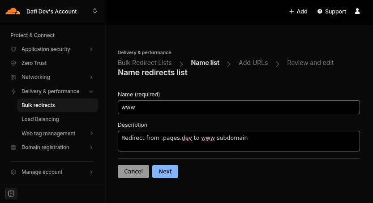Collapse Delivery & performance chevron

(x=91, y=91)
